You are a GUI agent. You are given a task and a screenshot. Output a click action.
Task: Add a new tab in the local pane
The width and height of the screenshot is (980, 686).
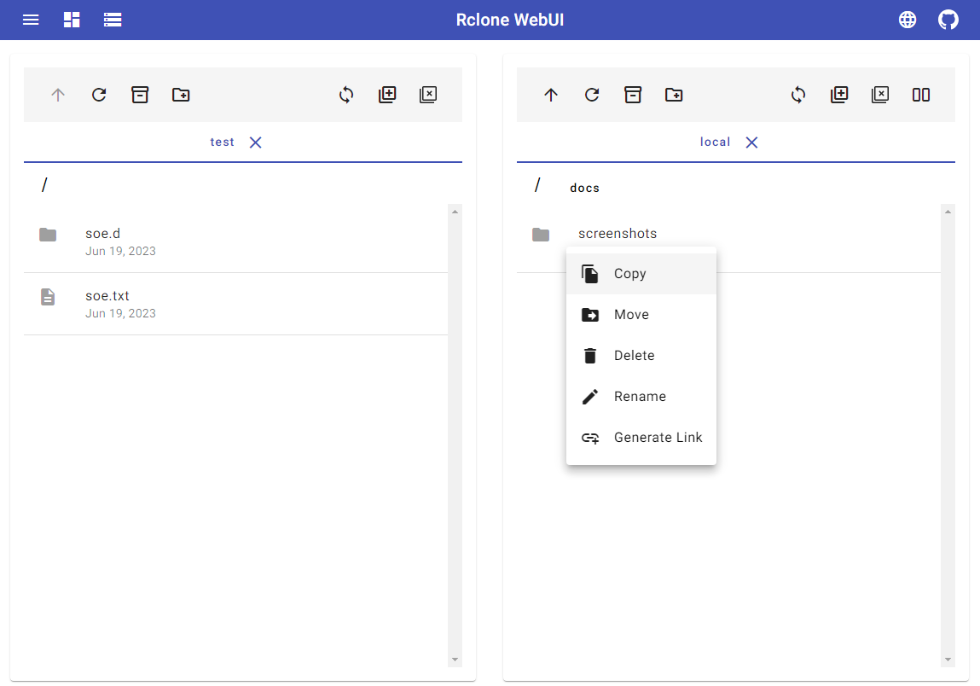click(839, 95)
